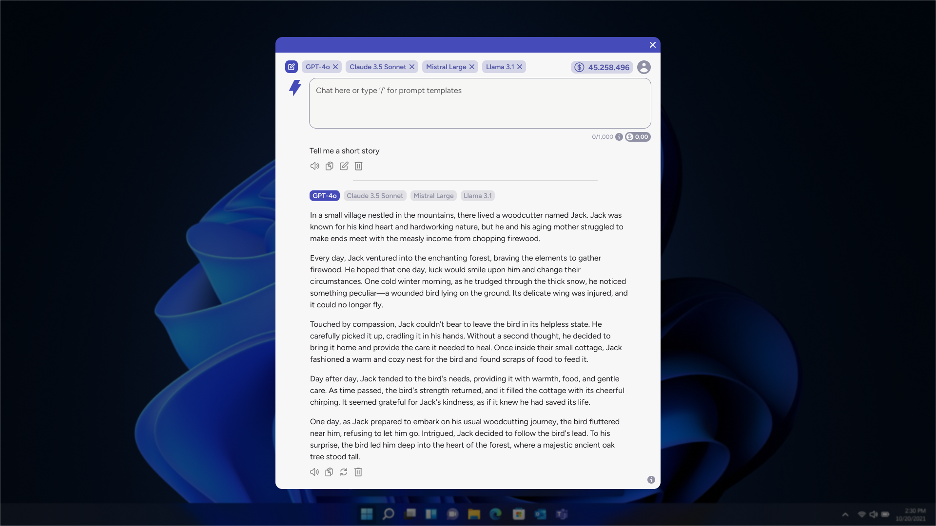936x526 pixels.
Task: Close the Llama 3.1 model tab
Action: click(519, 67)
